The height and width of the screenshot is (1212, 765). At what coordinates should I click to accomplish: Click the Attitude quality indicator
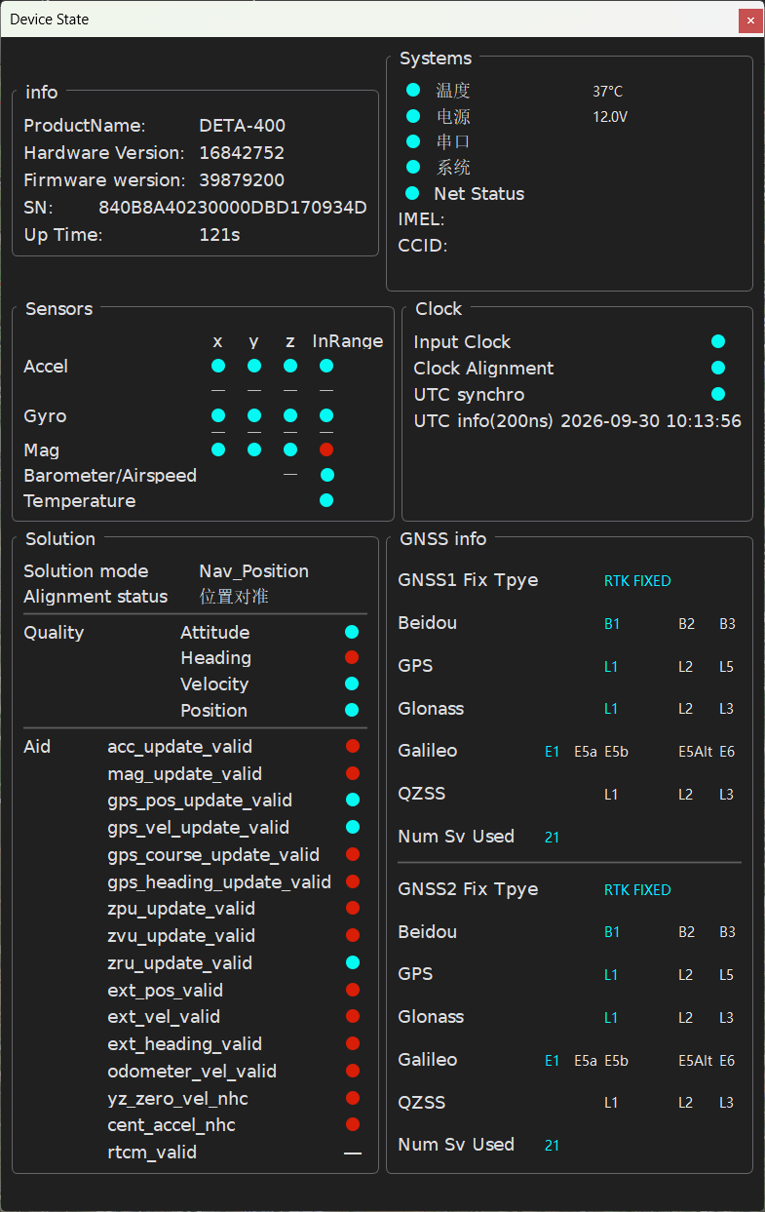[352, 632]
